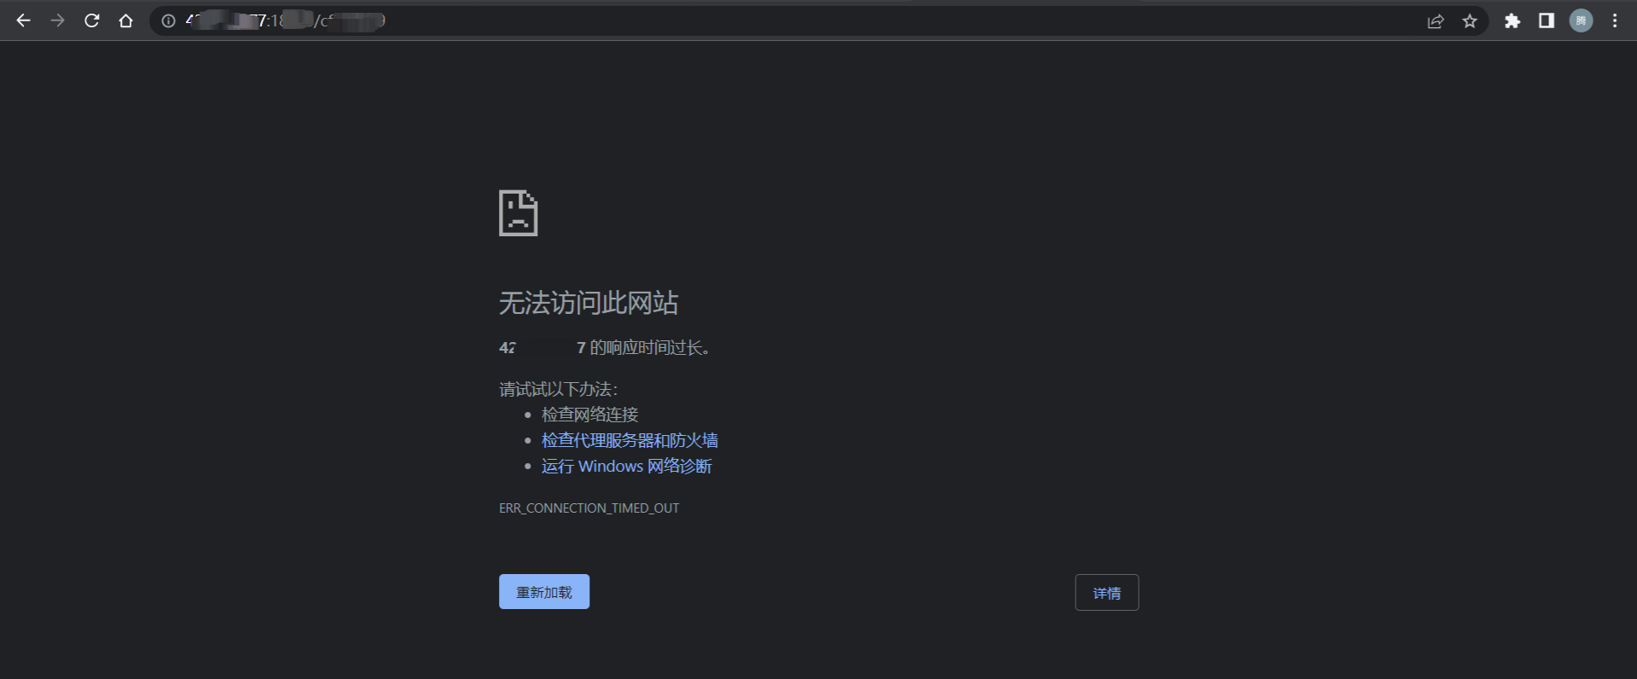
Task: Click the 检查网络连接 suggestion text
Action: 589,415
